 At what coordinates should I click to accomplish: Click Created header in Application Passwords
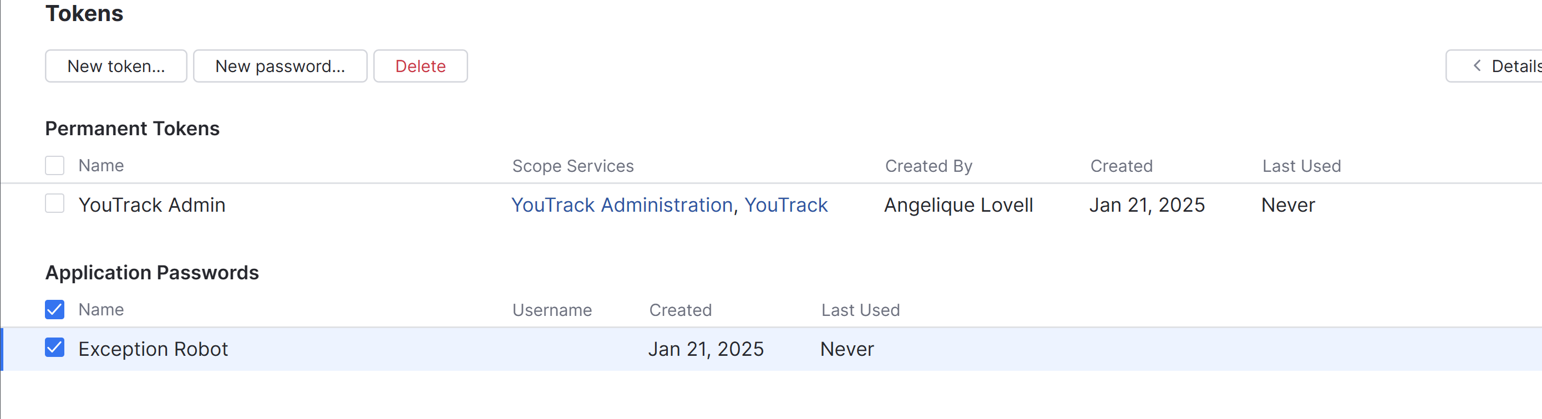coord(680,310)
